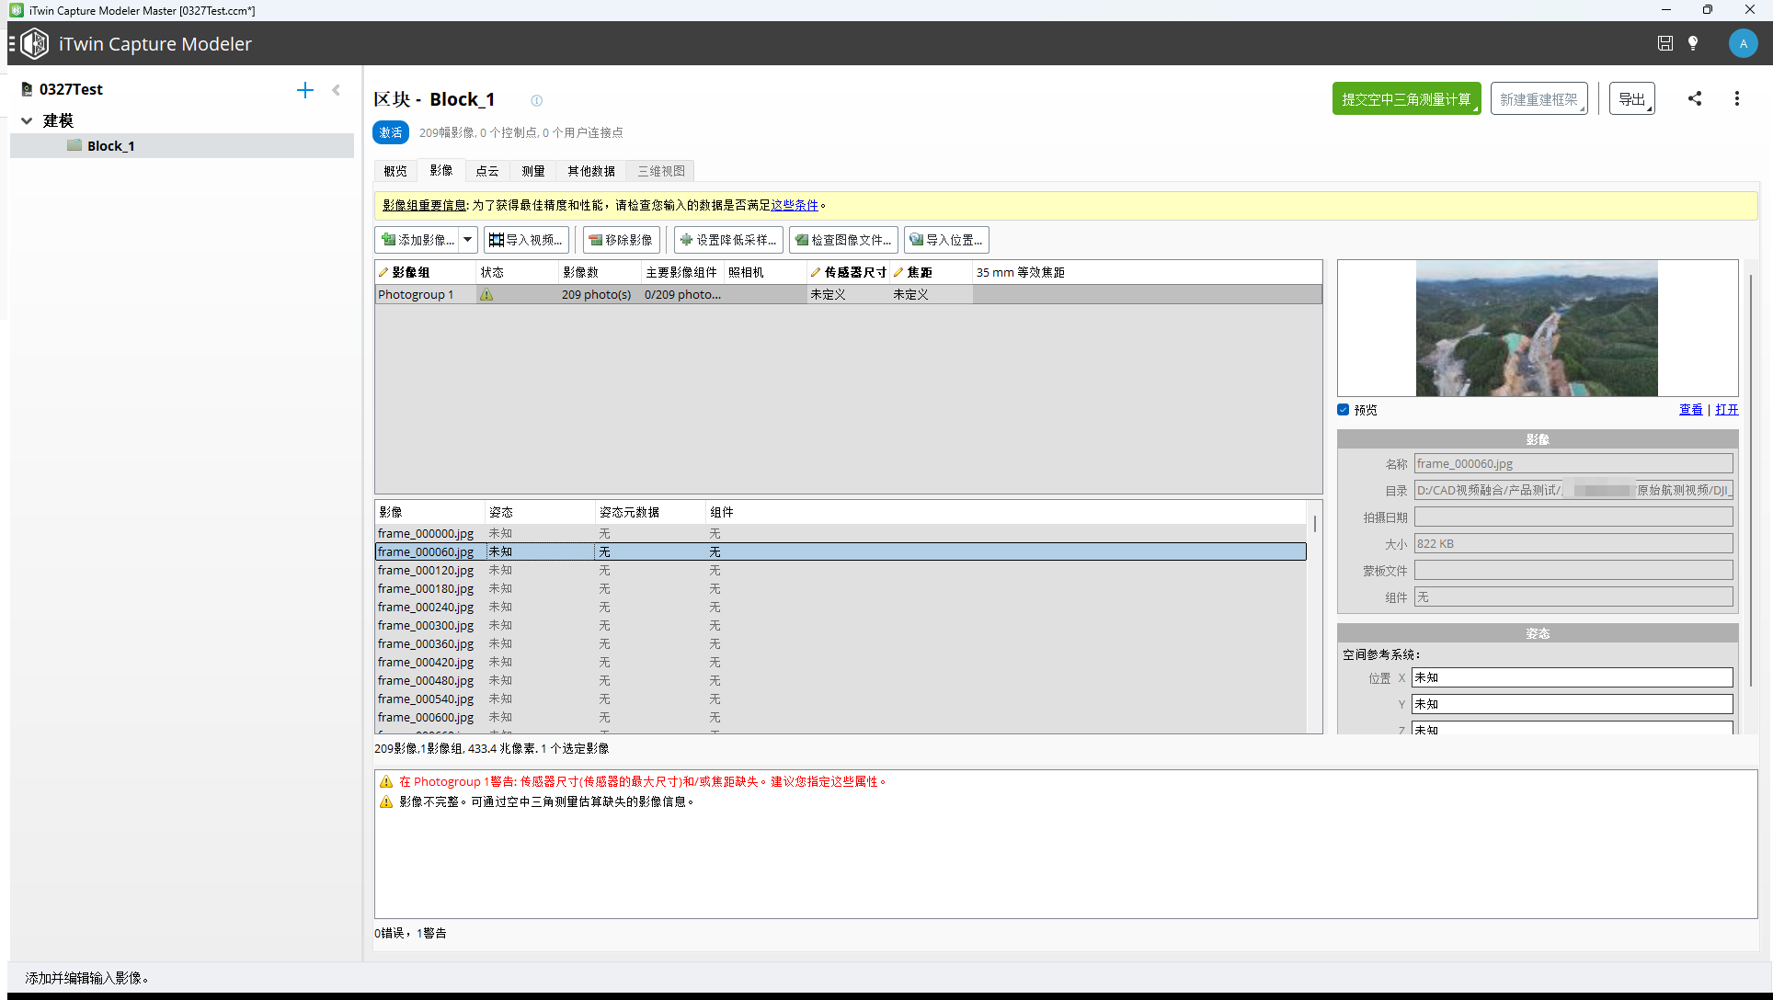Switch to the 点云 tab
The width and height of the screenshot is (1773, 1000).
[x=486, y=171]
